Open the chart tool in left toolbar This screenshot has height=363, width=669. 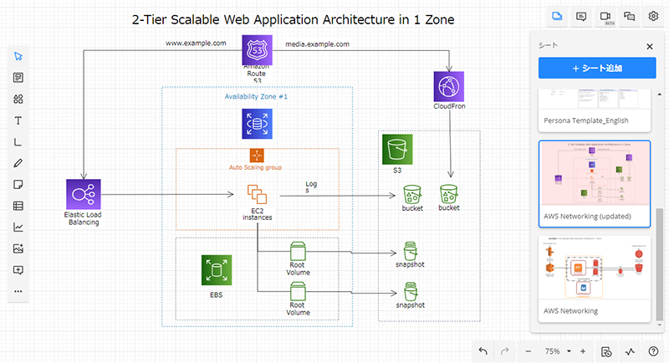pos(18,227)
